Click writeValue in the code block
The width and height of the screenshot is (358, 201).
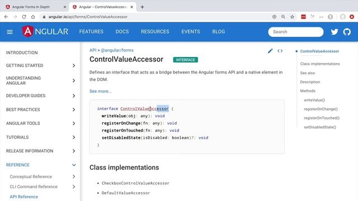click(114, 116)
